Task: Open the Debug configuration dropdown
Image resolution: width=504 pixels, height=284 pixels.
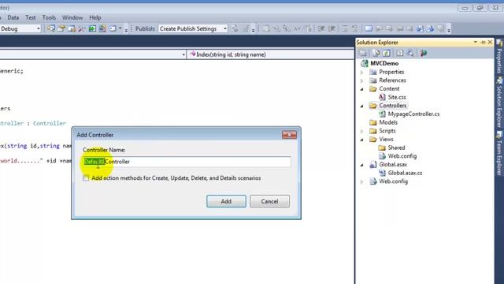Action: click(39, 28)
